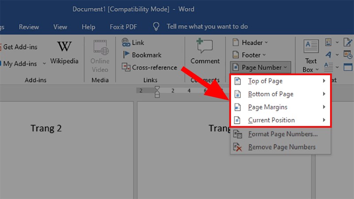Screen dimensions: 354x199
Task: Choose Format Page Numbers... menu item
Action: point(281,134)
